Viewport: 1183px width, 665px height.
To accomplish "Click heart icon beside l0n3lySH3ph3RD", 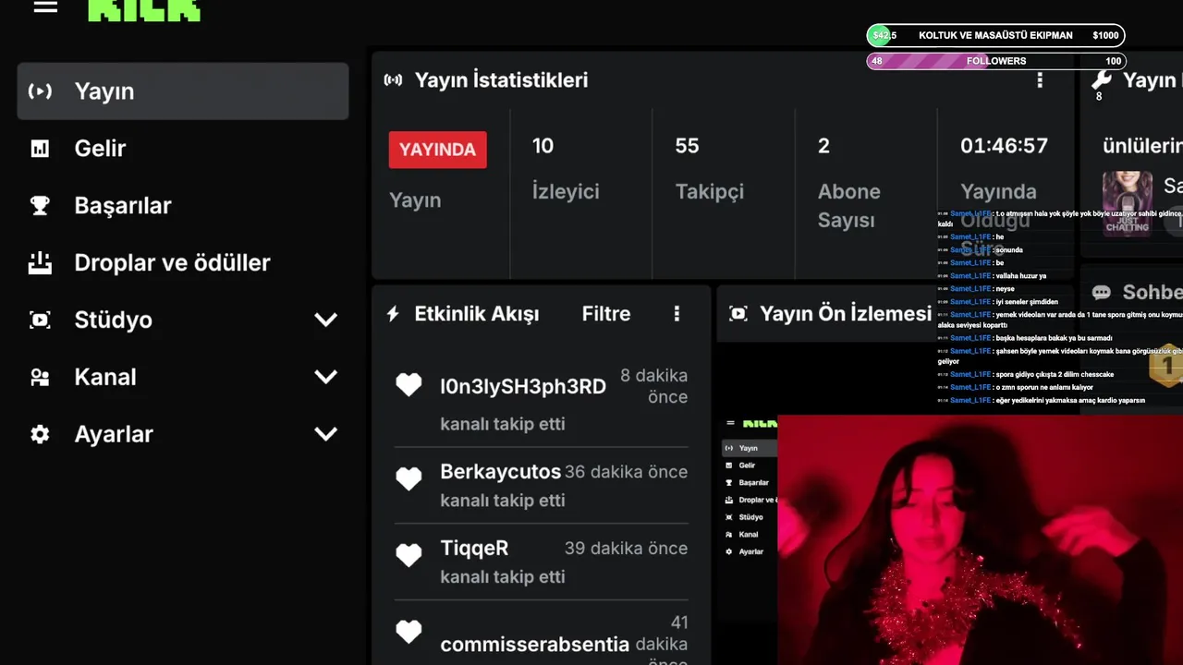I will click(409, 385).
